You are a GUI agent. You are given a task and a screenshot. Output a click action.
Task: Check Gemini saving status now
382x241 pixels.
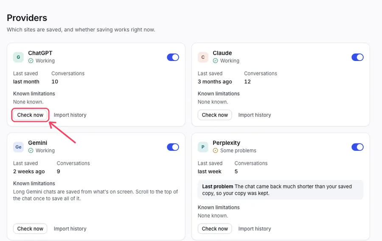click(30, 229)
